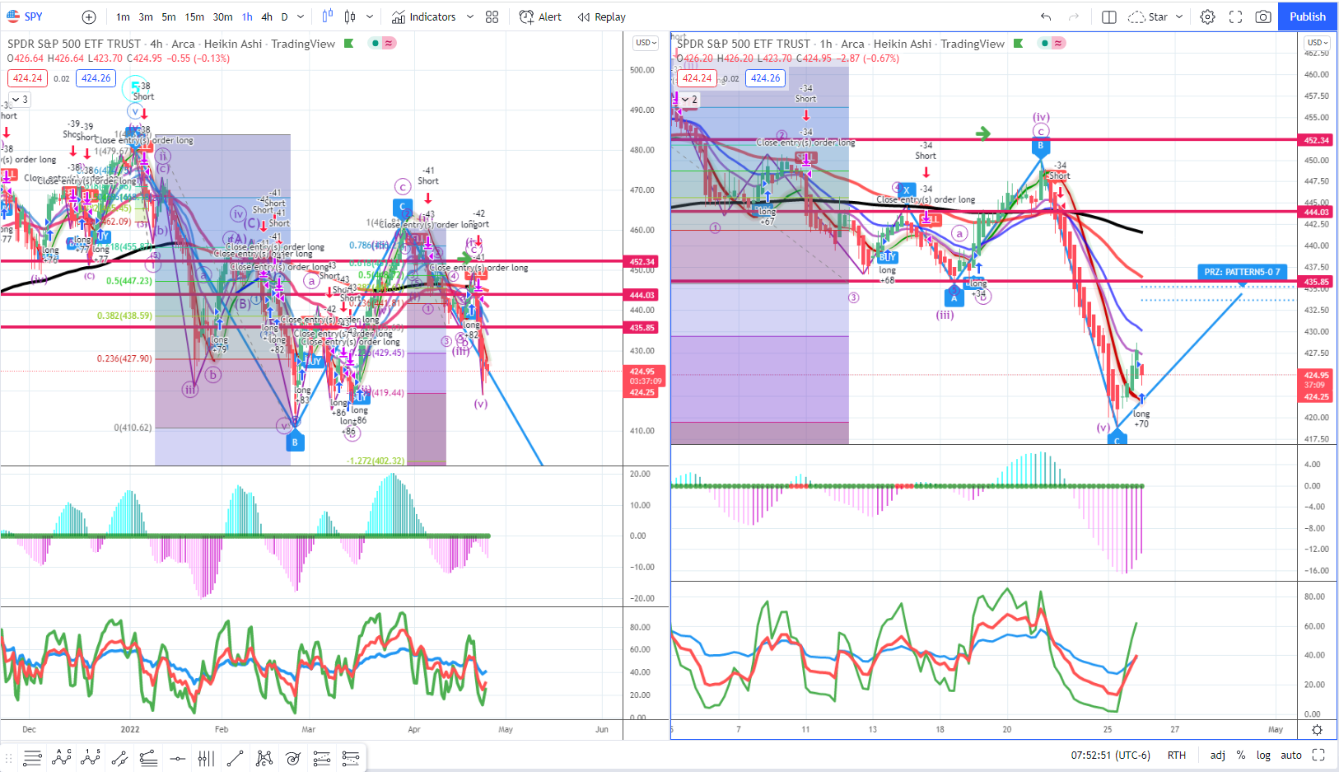1339x772 pixels.
Task: Open the time zone 07:52:51 (UTC-6)
Action: coord(1110,755)
